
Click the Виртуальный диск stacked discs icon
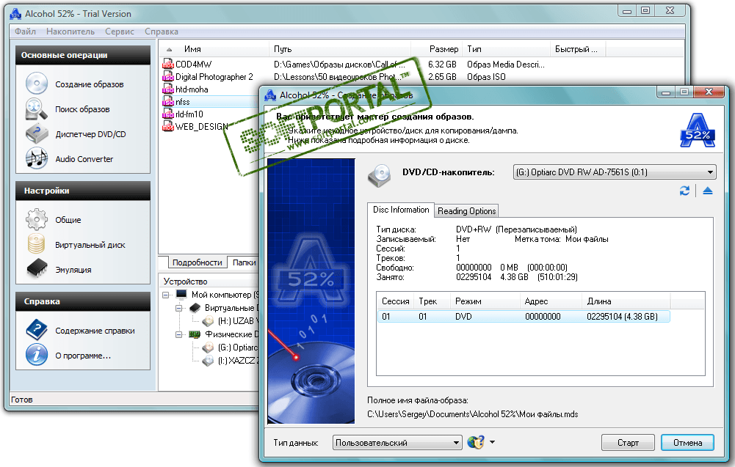click(37, 244)
